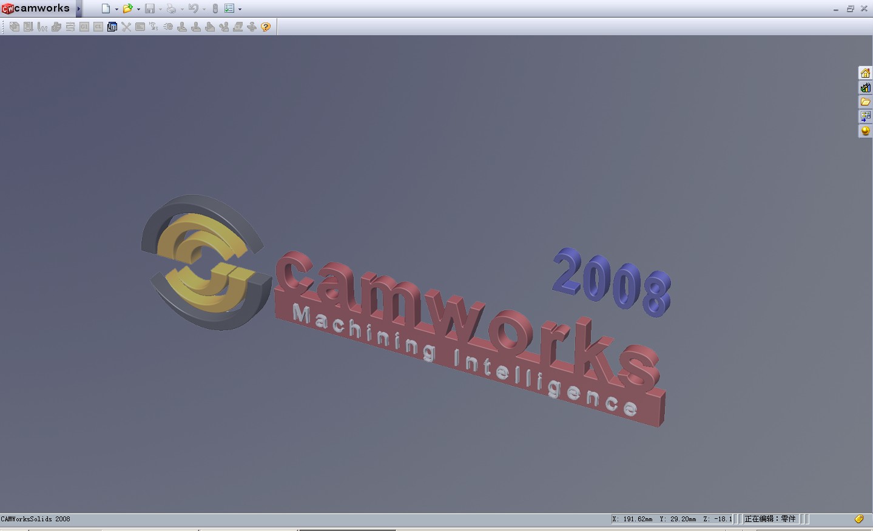Screen dimensions: 873x531
Task: Select the gold CW emblem in the model
Action: tap(205, 262)
